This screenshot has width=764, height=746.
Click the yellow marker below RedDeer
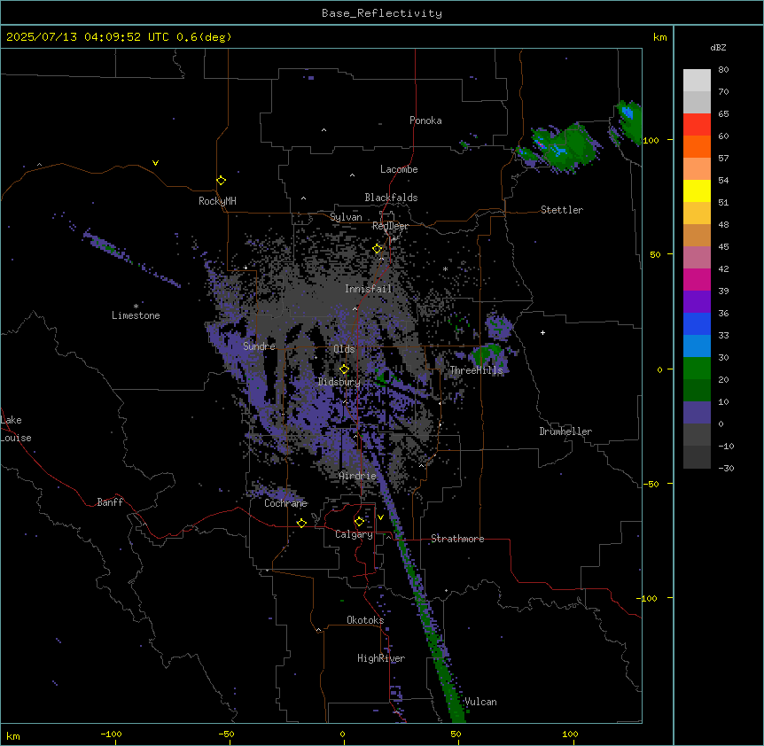pos(378,248)
